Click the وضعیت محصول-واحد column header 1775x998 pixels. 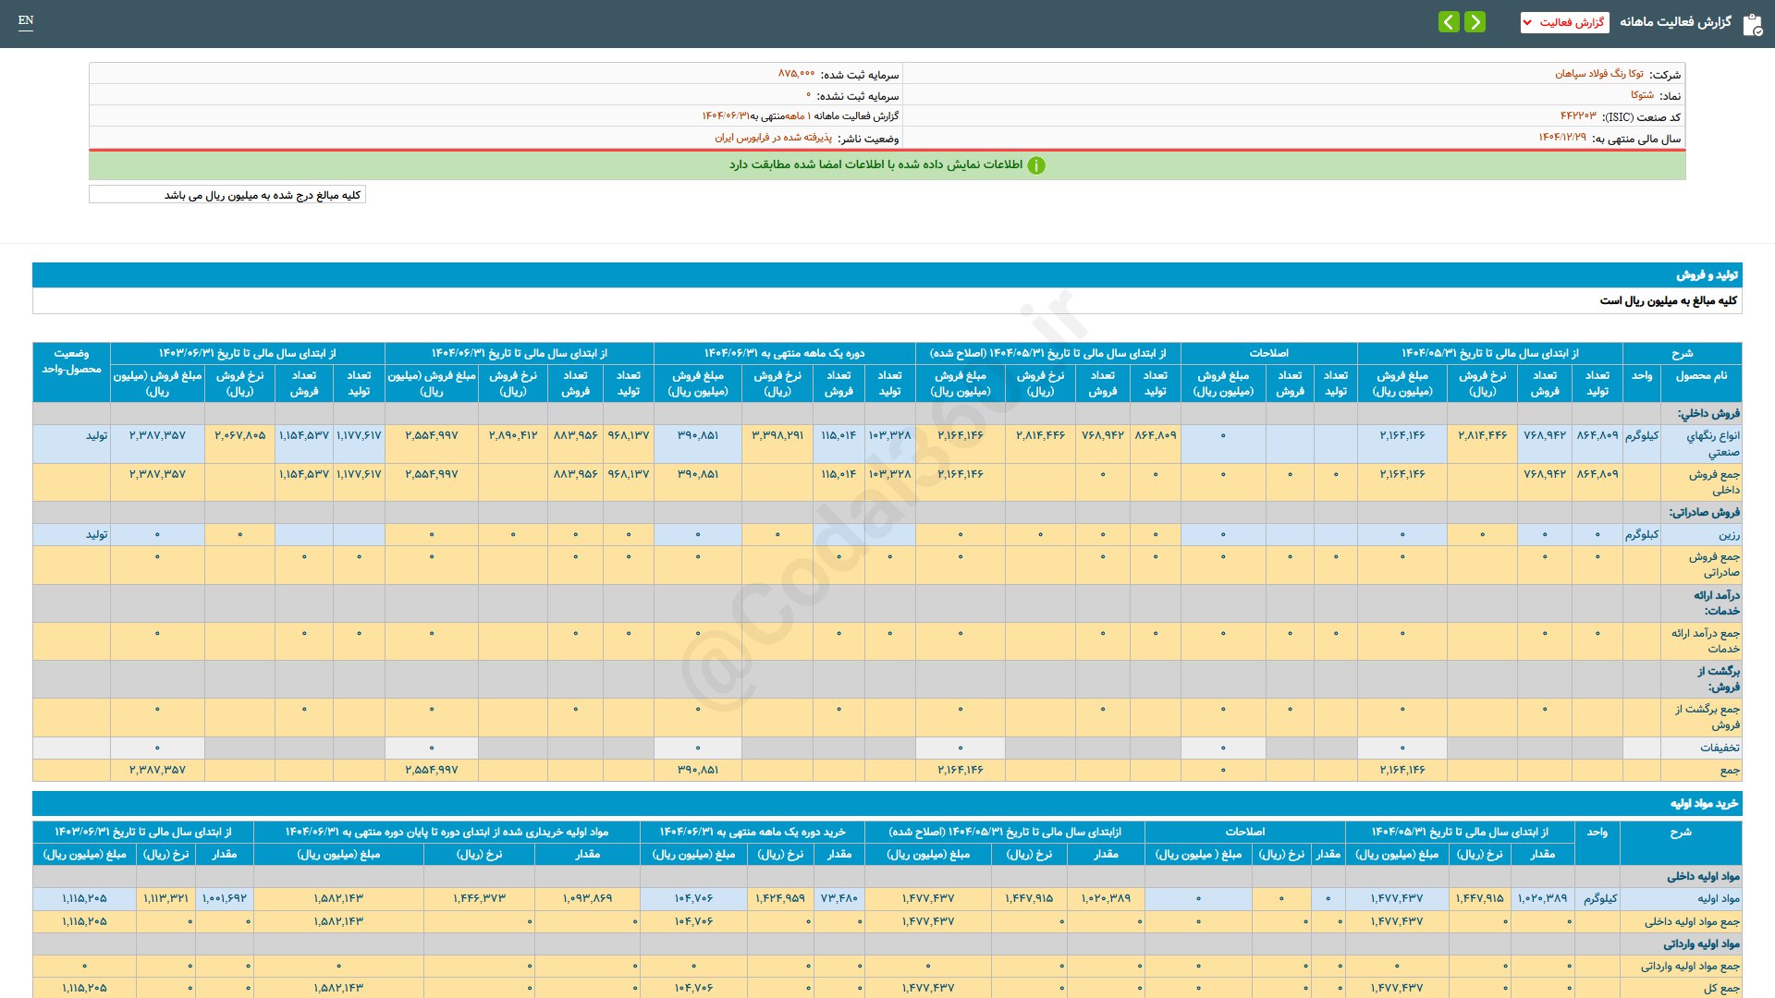[71, 361]
